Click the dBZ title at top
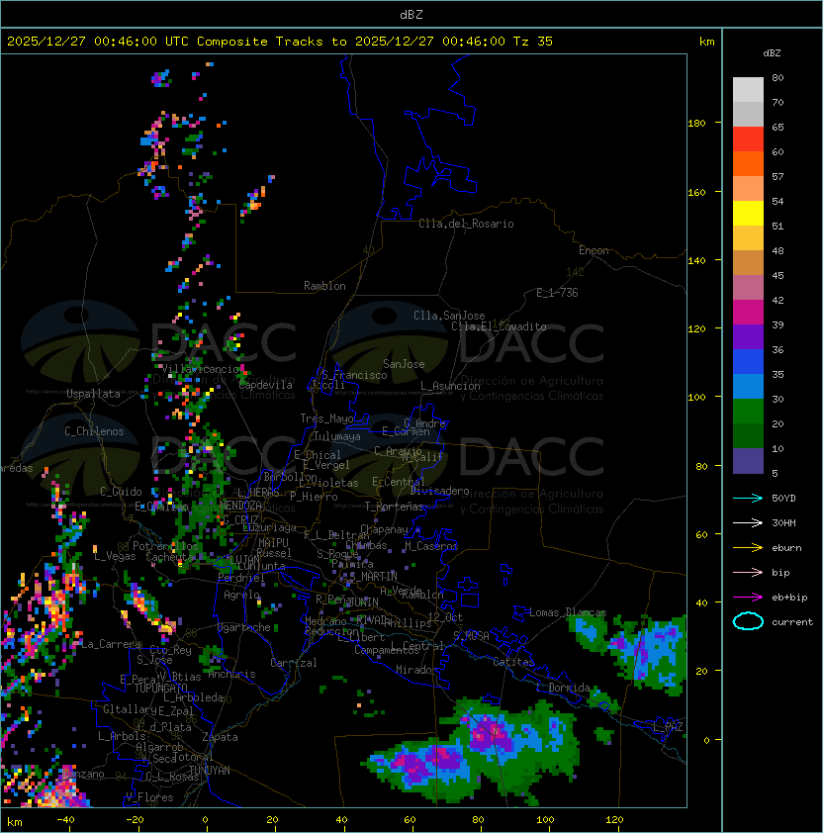This screenshot has width=823, height=833. coord(411,14)
